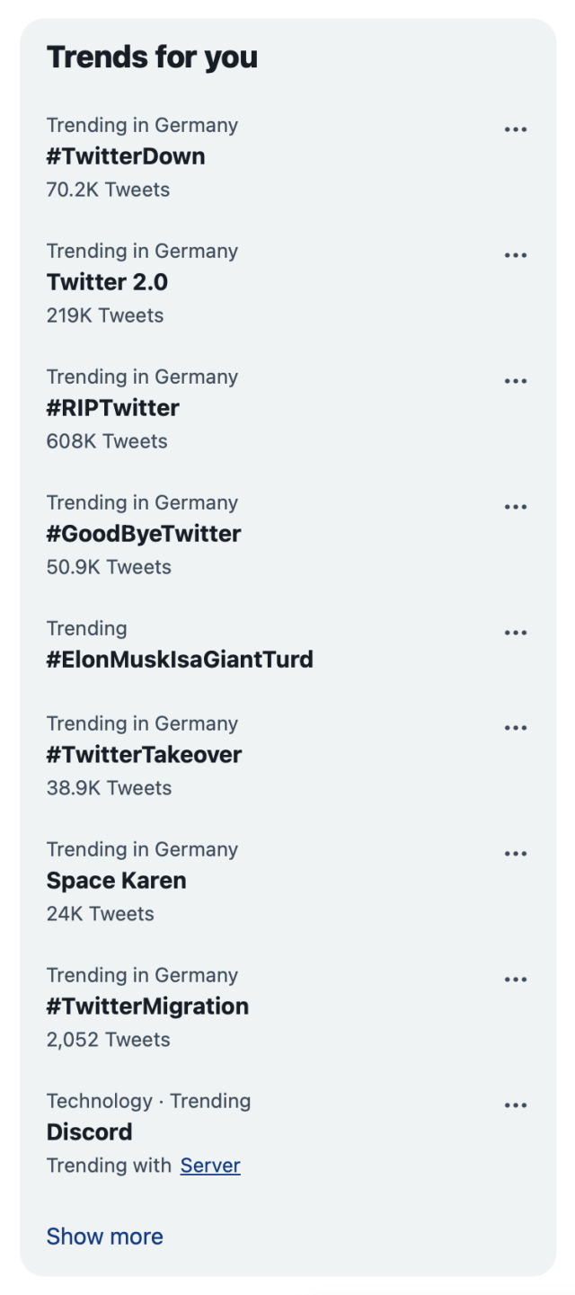Viewport: 575px width, 1295px height.
Task: Select the #TwitterDown trending topic
Action: pyautogui.click(x=127, y=156)
